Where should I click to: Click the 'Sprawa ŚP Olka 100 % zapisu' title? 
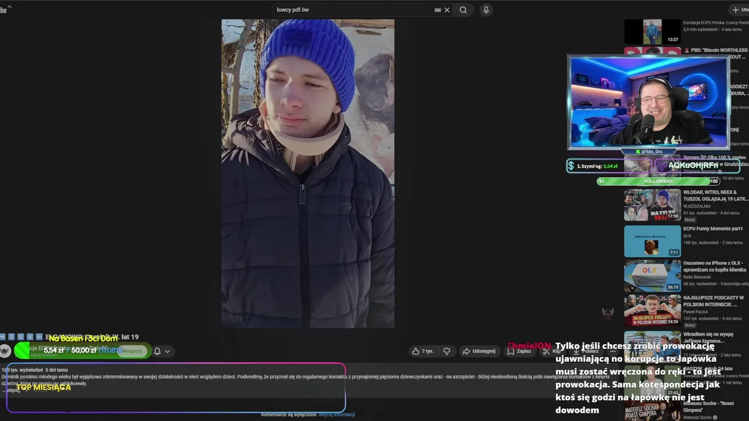coord(716,161)
